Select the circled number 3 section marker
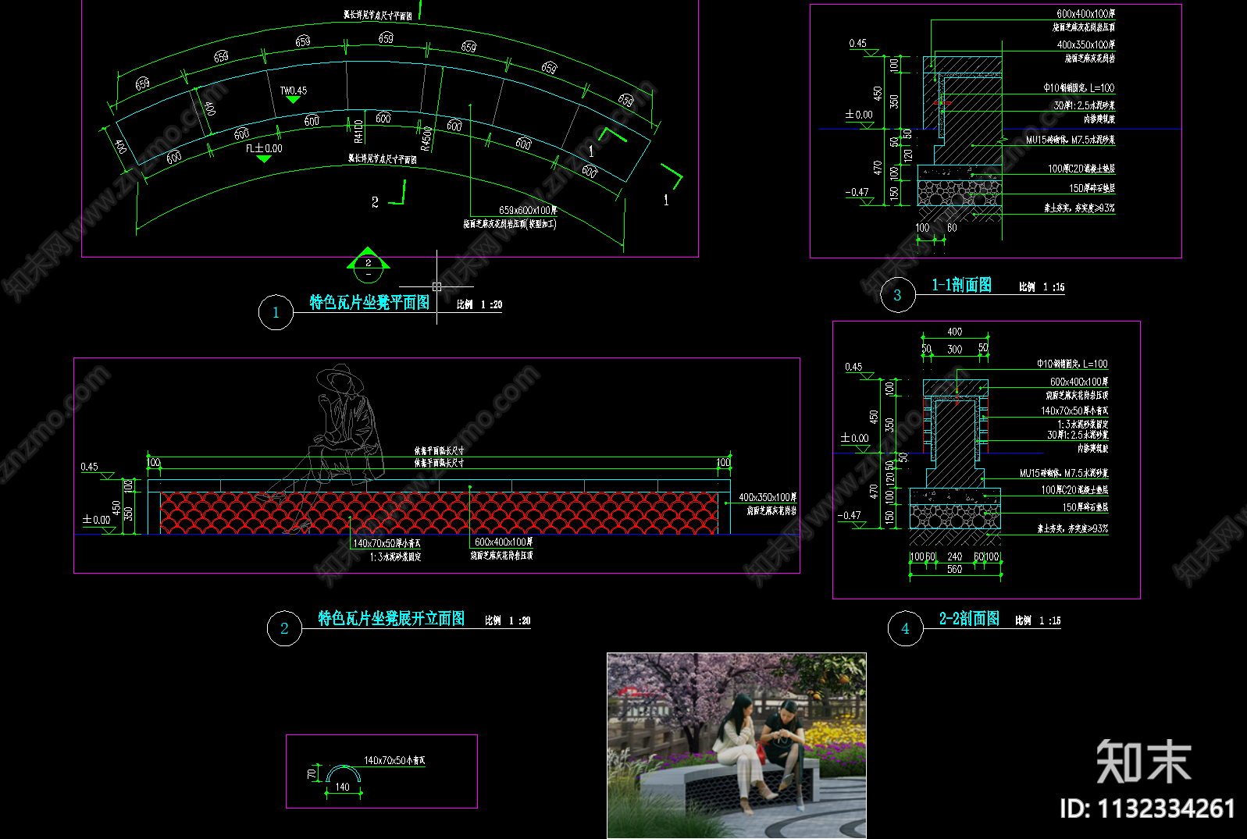Image resolution: width=1247 pixels, height=839 pixels. point(897,295)
